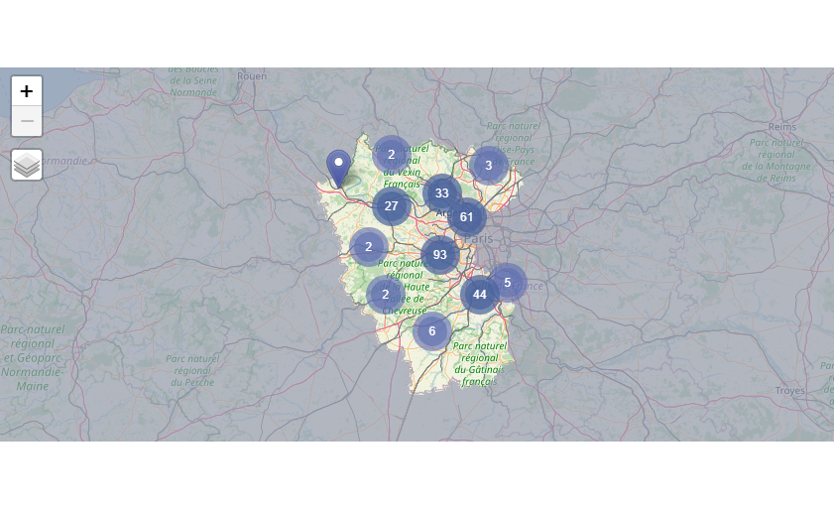Click the Gâtinais français park label
Viewport: 834px width, 509px height.
pos(479,363)
